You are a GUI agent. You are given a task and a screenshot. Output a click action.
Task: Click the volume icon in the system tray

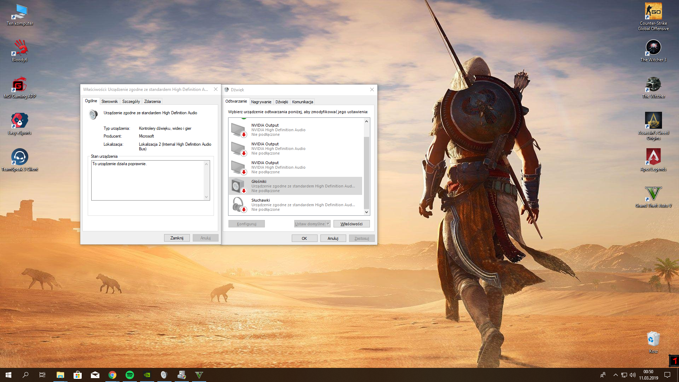(x=633, y=375)
